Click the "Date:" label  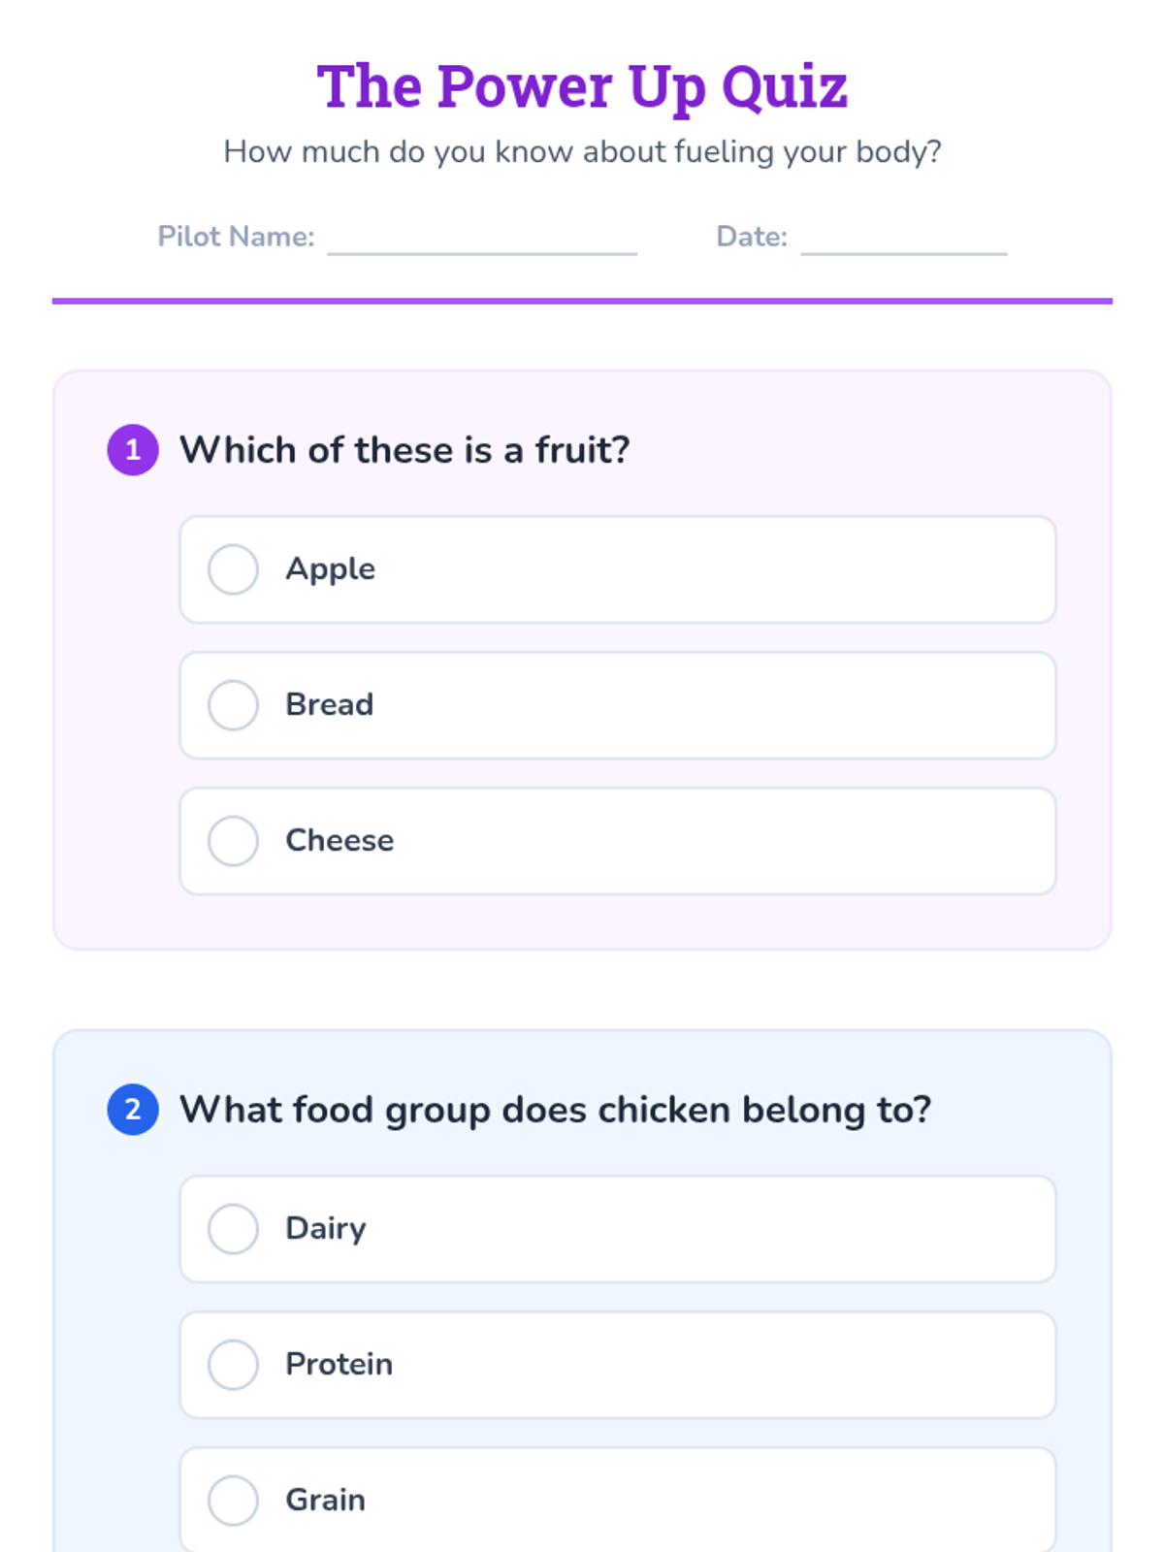(x=752, y=237)
